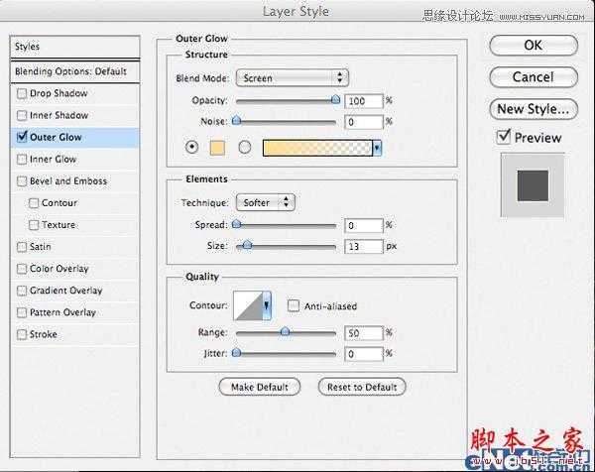
Task: Click the Size value field
Action: (x=364, y=246)
